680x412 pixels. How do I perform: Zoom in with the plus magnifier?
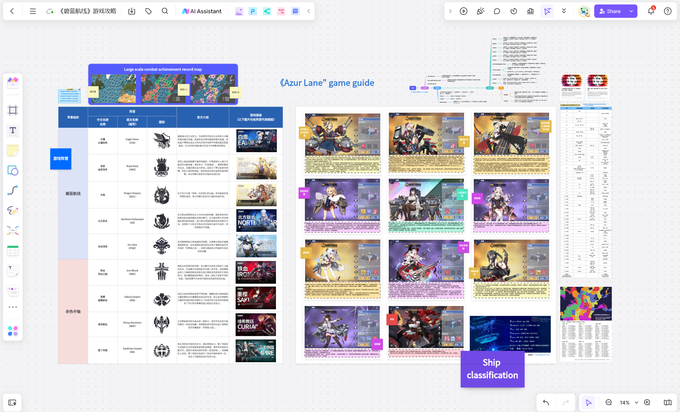[x=647, y=403]
